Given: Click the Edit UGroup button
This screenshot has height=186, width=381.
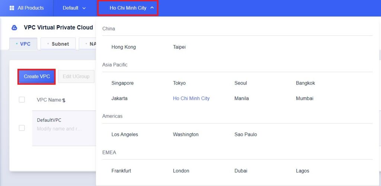Looking at the screenshot, I should [x=76, y=77].
